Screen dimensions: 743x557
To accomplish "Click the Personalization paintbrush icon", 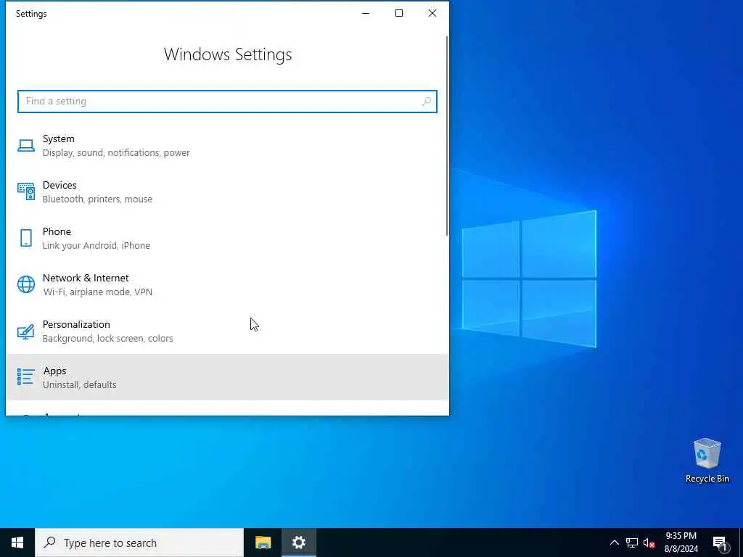I will (x=26, y=331).
